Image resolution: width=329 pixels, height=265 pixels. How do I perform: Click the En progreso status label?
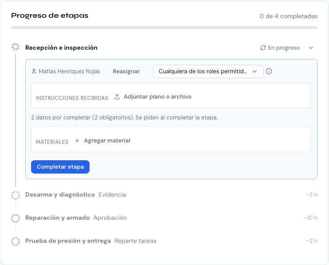click(x=284, y=48)
